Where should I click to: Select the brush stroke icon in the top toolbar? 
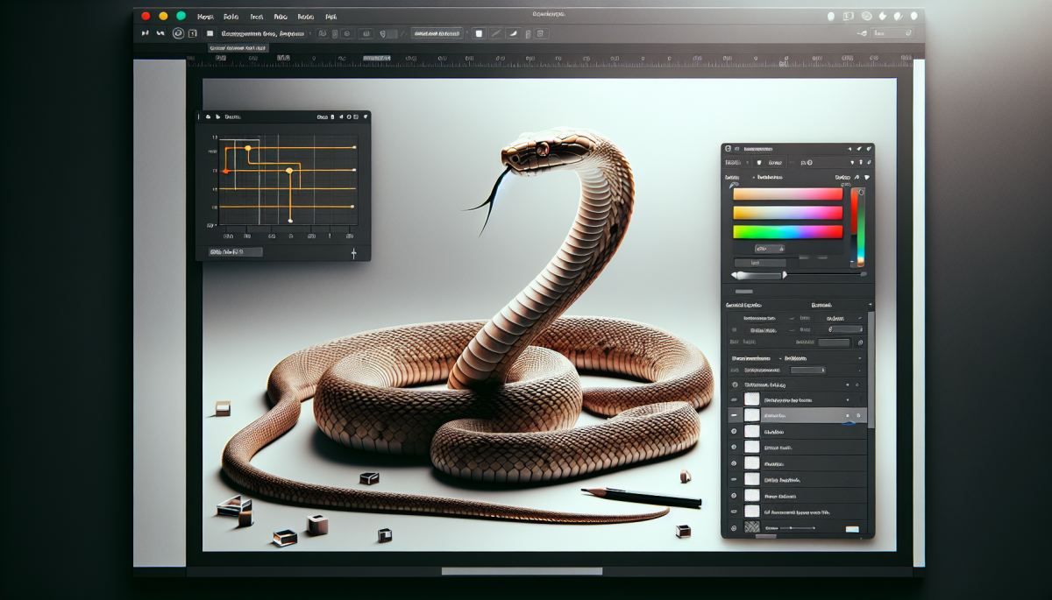pyautogui.click(x=511, y=33)
